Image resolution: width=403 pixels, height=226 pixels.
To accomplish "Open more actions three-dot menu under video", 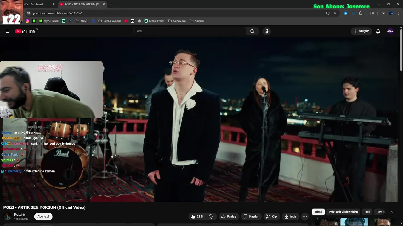I will click(305, 217).
